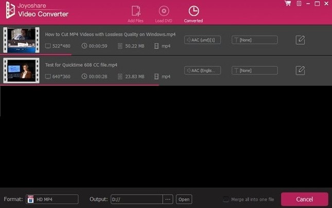Edit the How to Cut MP4 Videos file
Image resolution: width=332 pixels, height=208 pixels.
click(300, 40)
